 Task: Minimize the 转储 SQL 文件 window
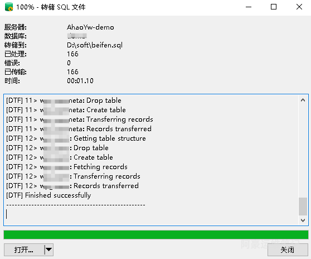[249, 7]
